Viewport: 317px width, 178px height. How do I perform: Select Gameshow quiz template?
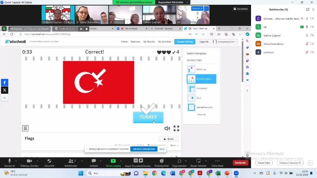click(201, 107)
